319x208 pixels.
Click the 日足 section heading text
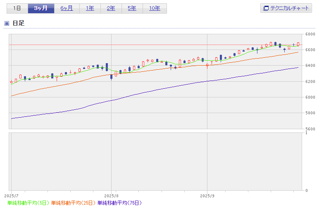19,23
